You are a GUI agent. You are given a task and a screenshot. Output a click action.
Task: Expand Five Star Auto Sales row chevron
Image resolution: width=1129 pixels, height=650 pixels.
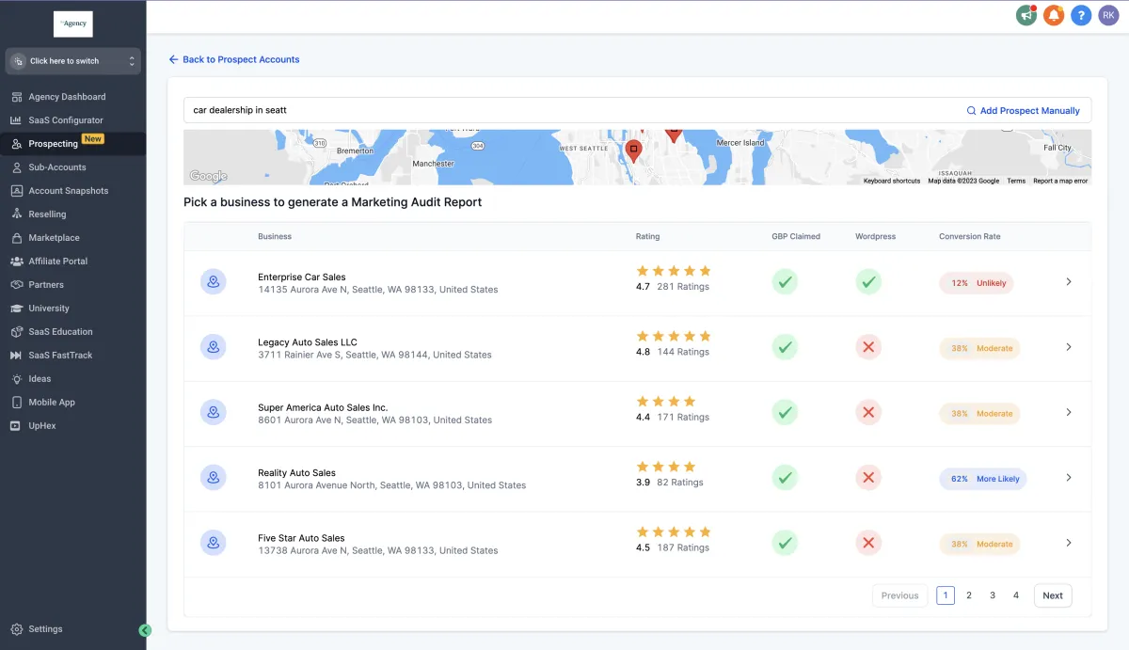[1068, 542]
